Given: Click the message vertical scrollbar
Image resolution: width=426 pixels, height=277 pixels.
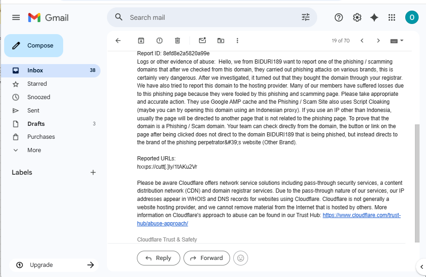Looking at the screenshot, I should pos(417,183).
